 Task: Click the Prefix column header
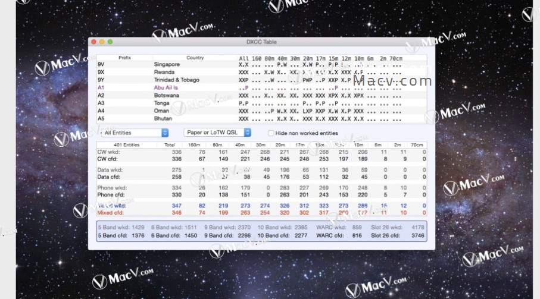(124, 58)
